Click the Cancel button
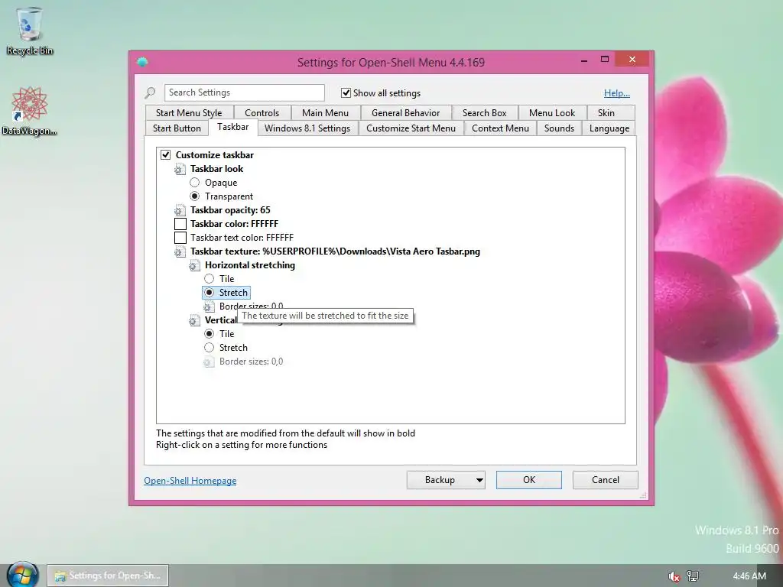This screenshot has height=587, width=783. click(x=606, y=480)
